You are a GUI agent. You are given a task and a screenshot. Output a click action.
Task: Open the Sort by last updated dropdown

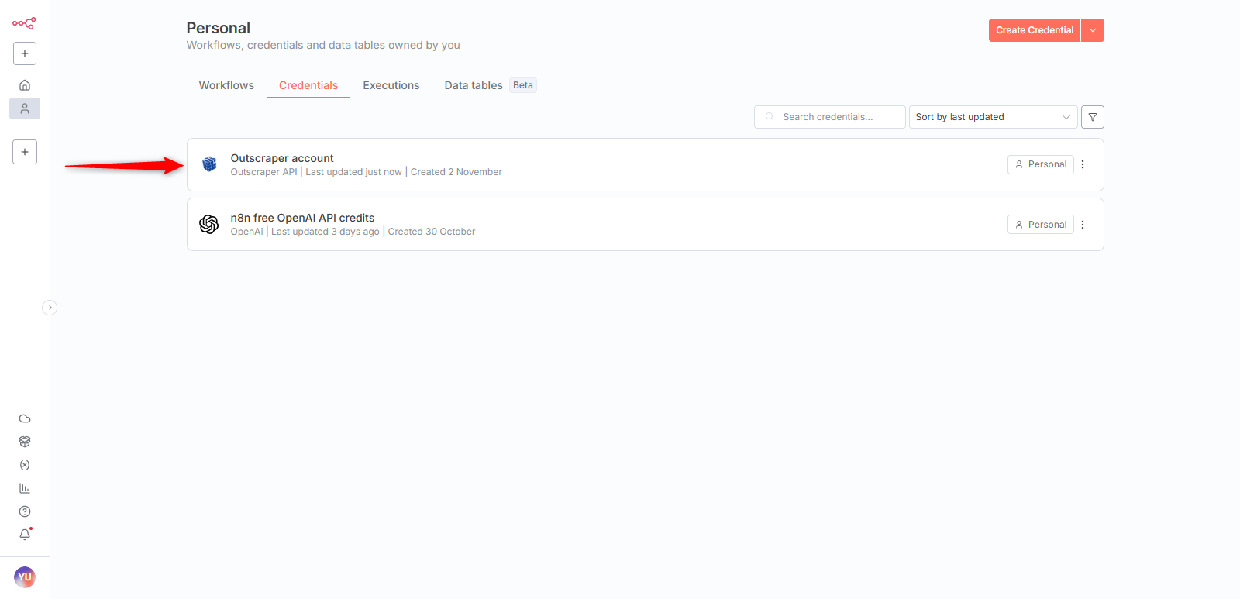click(x=992, y=117)
